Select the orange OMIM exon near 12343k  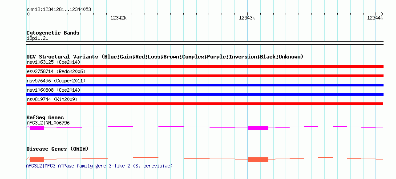pyautogui.click(x=258, y=160)
